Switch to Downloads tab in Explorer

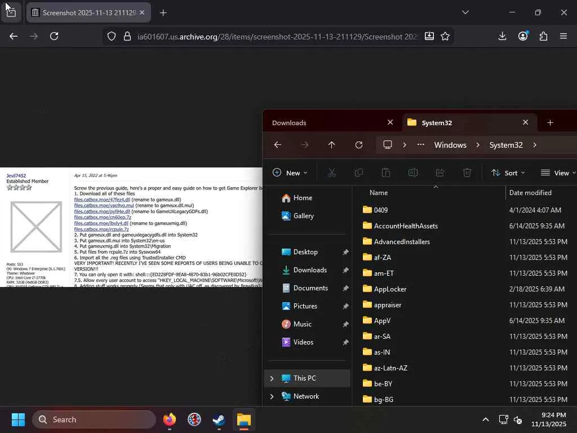tap(289, 122)
